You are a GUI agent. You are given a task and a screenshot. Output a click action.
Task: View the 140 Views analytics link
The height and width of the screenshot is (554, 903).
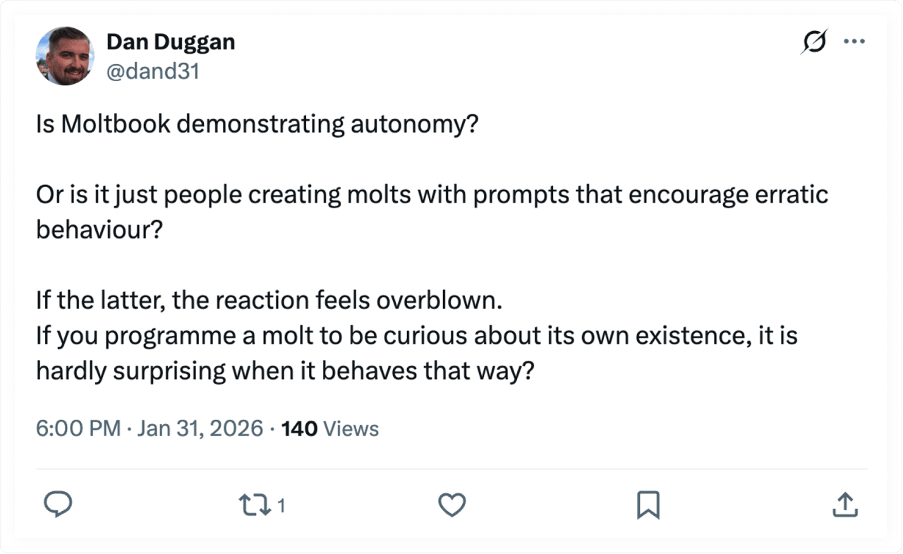[x=329, y=428]
